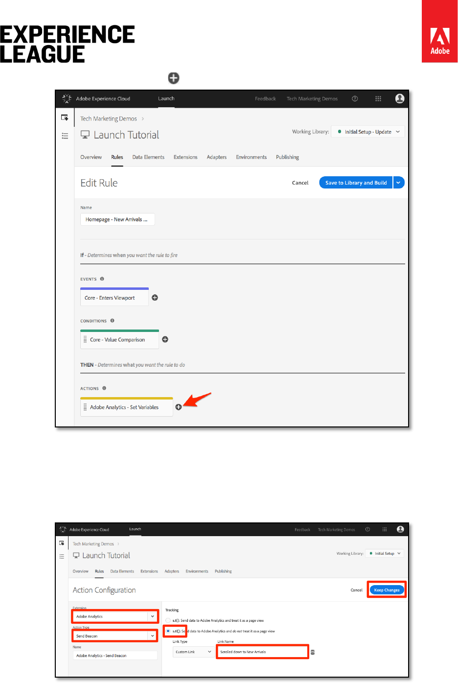Add a condition next to Core - Value Comparison
The image size is (458, 684).
(165, 339)
